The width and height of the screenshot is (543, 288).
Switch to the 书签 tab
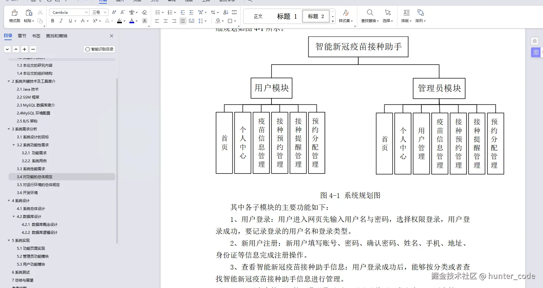[36, 36]
